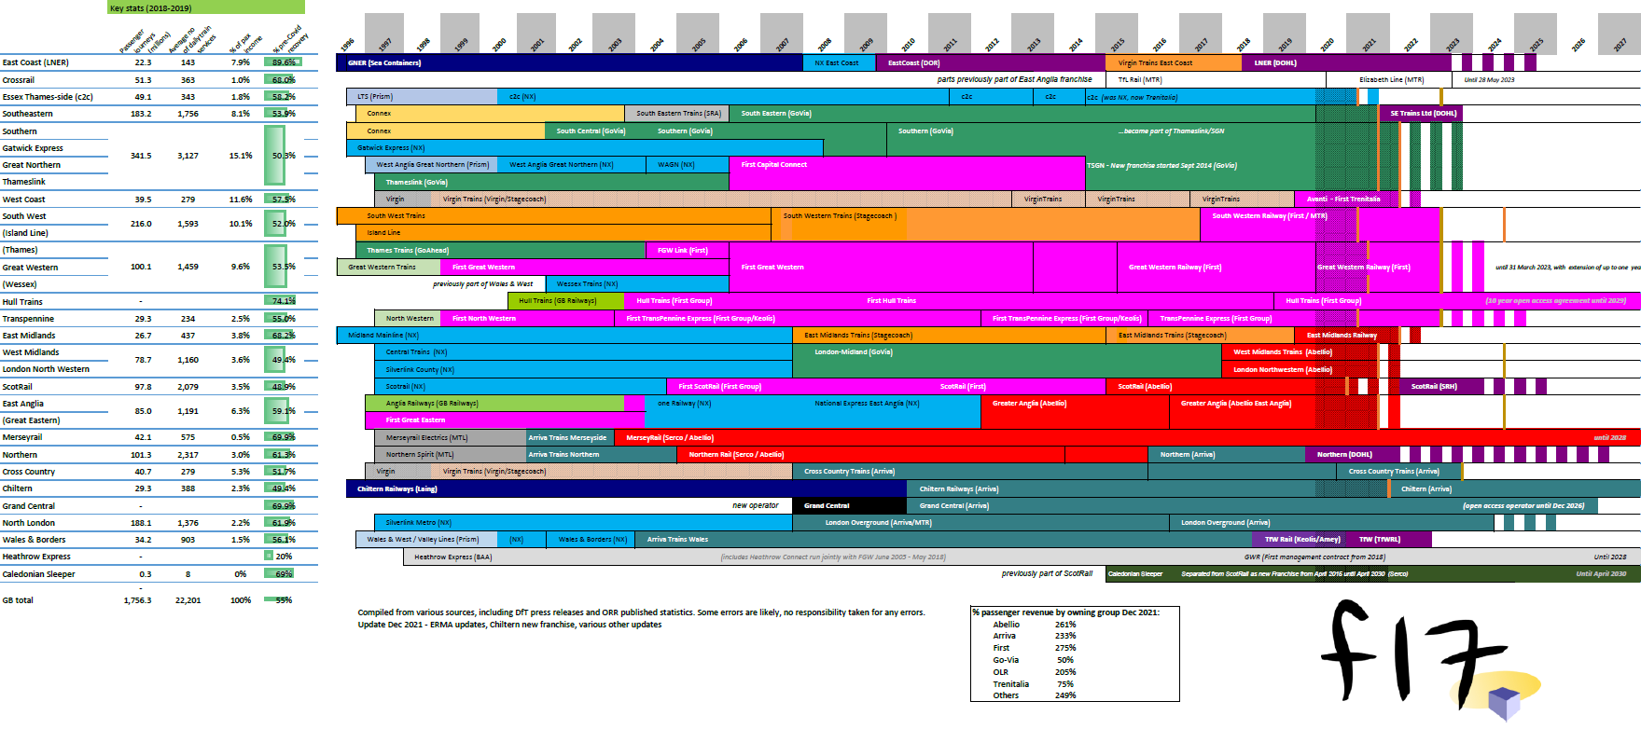This screenshot has width=1641, height=729.
Task: Click the 'Essex Thames-side (c2c)' row label
Action: pyautogui.click(x=48, y=97)
